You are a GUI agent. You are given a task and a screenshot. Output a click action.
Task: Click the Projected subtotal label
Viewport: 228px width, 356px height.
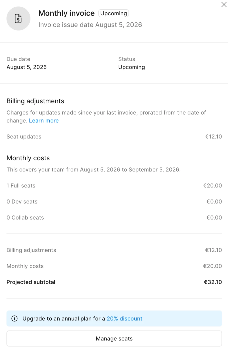click(x=31, y=282)
